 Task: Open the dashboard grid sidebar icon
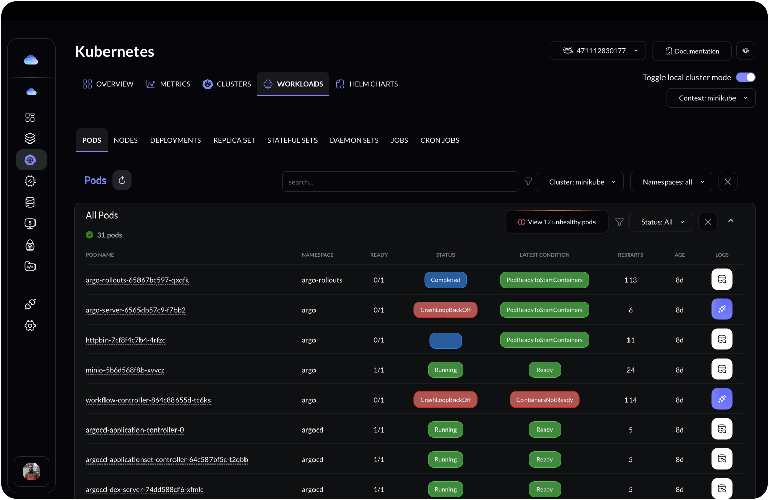pyautogui.click(x=30, y=117)
